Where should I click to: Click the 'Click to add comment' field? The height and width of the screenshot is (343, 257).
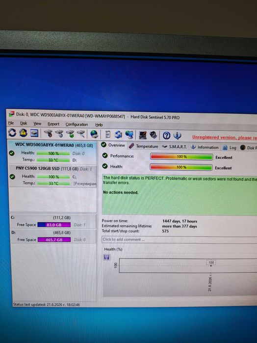coord(179,239)
